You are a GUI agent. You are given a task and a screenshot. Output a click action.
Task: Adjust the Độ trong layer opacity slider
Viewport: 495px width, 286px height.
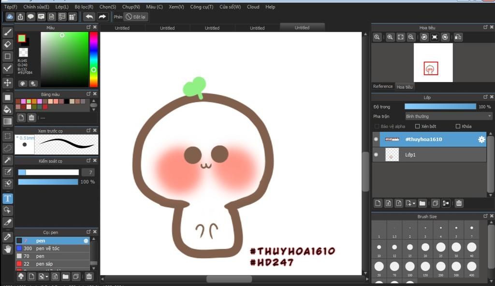point(440,107)
